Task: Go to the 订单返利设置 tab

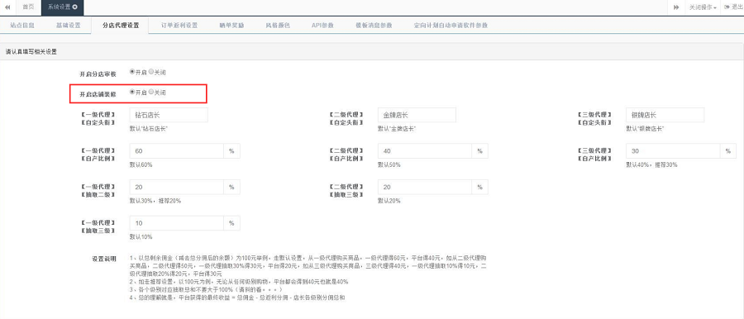Action: [x=179, y=25]
